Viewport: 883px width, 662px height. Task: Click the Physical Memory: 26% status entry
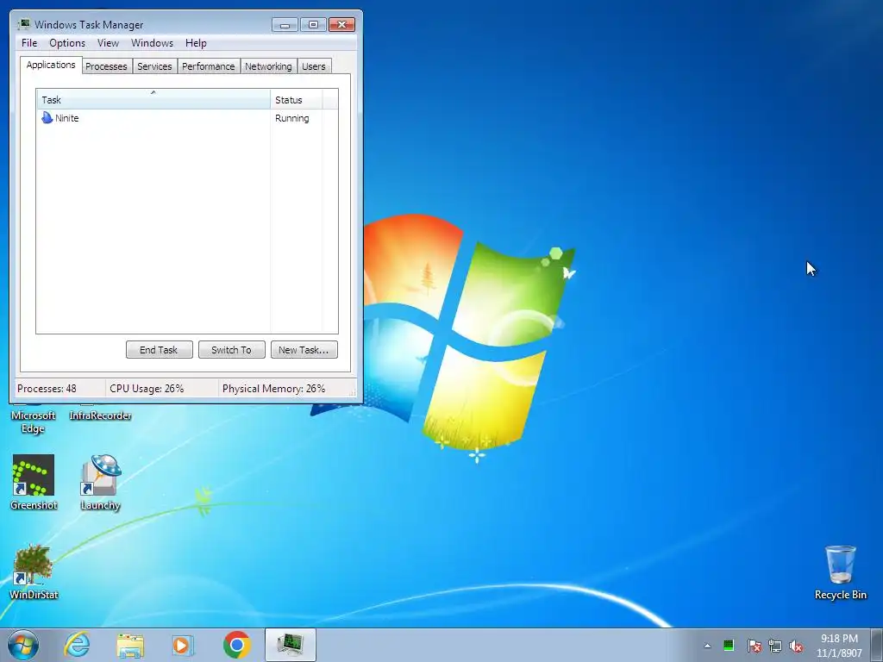point(273,389)
